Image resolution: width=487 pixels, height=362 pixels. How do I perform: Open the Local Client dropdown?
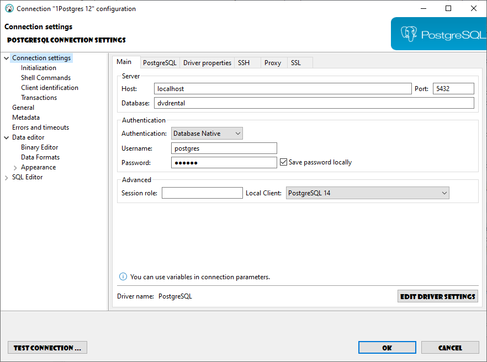point(367,193)
